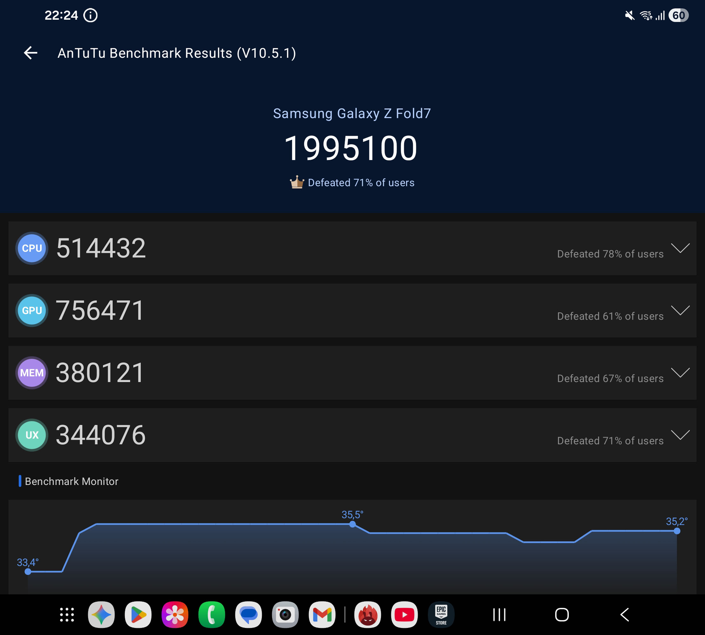Tap the blue CPU badge icon
This screenshot has width=705, height=635.
point(32,248)
